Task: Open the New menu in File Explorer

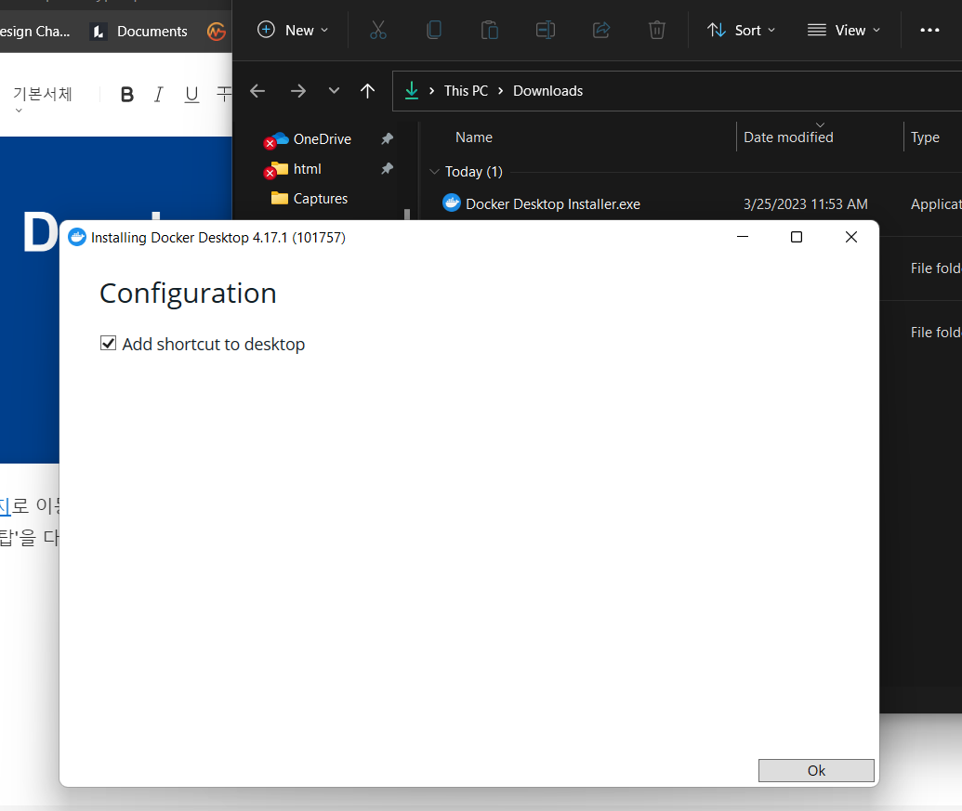Action: tap(294, 30)
